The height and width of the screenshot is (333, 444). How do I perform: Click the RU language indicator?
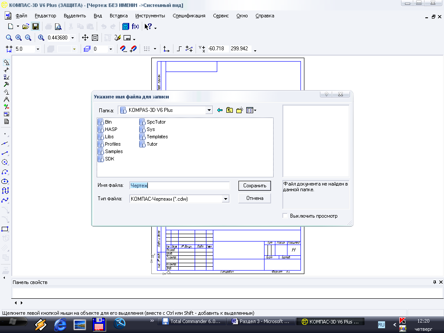tap(381, 324)
